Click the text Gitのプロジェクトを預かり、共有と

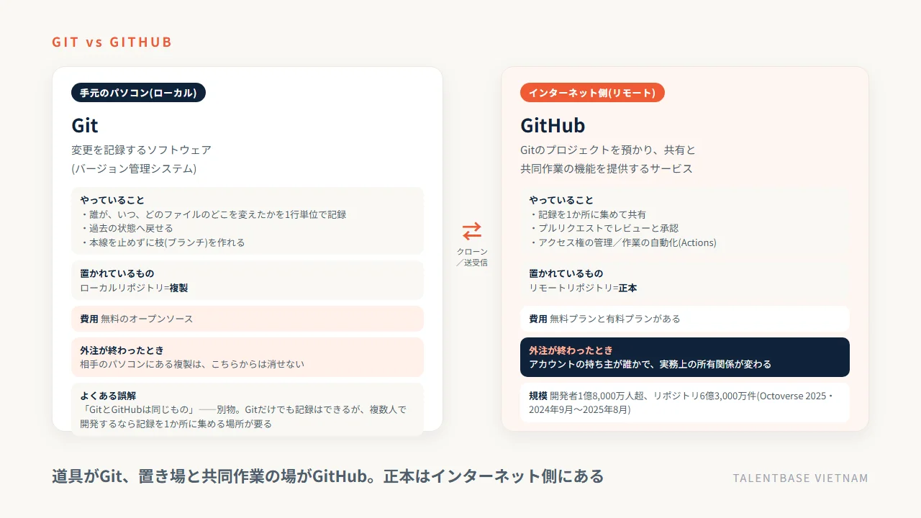(608, 150)
